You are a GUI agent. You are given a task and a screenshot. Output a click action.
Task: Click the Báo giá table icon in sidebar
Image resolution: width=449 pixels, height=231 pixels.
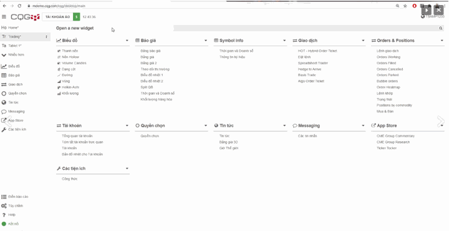pos(4,76)
